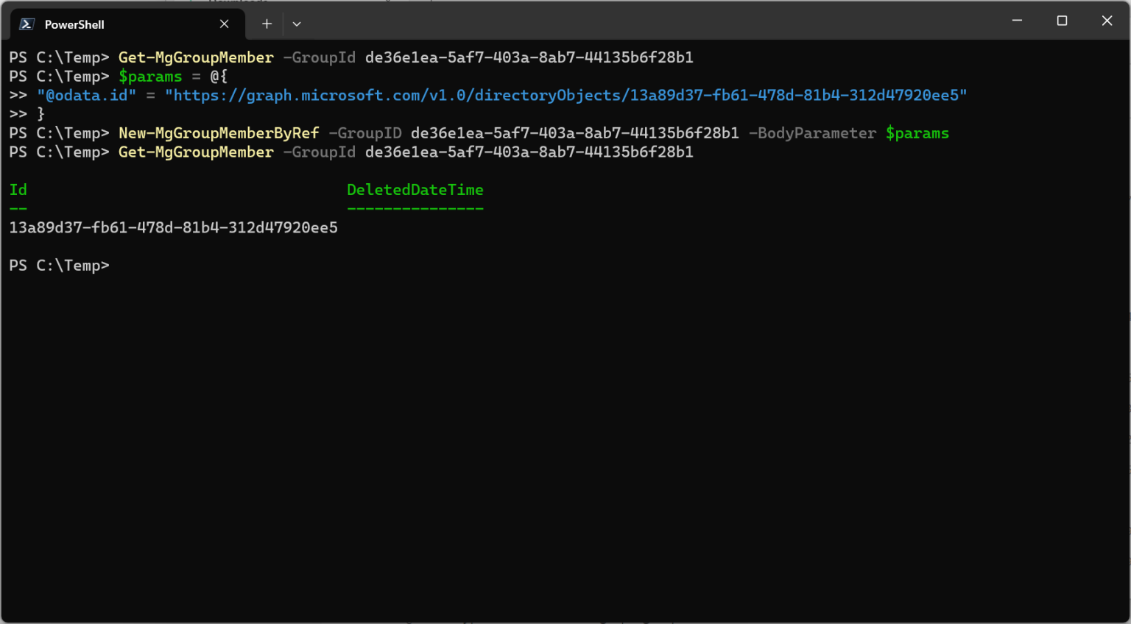Click the graph.microsoft.com directoryObjects URL

565,96
